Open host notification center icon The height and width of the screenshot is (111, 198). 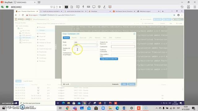pos(193,108)
